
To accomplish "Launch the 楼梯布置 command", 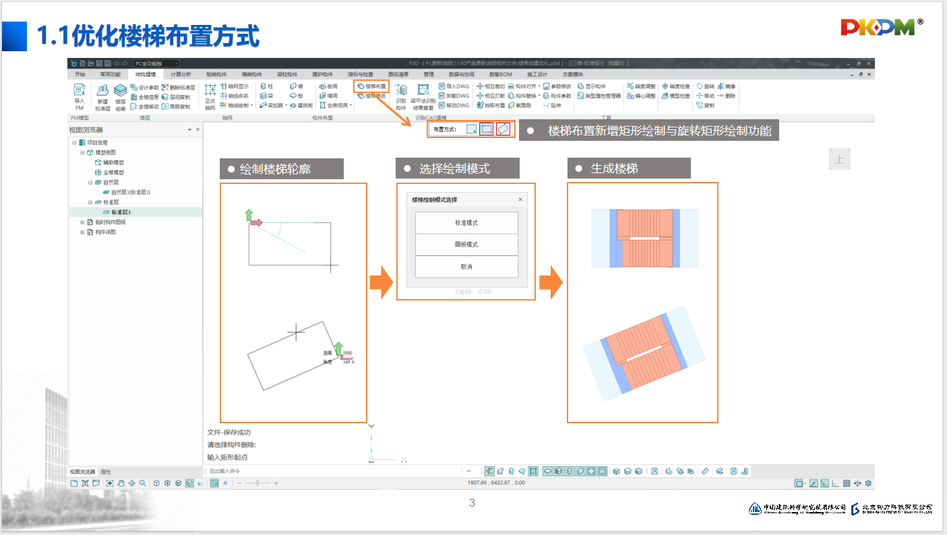I will pyautogui.click(x=371, y=86).
